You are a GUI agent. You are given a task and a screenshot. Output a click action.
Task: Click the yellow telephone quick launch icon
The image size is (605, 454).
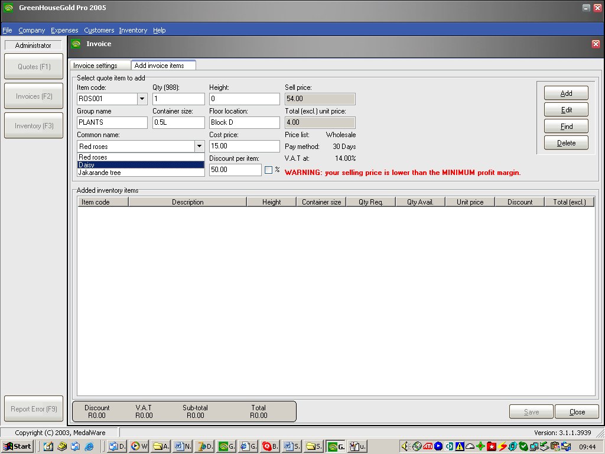pos(61,446)
